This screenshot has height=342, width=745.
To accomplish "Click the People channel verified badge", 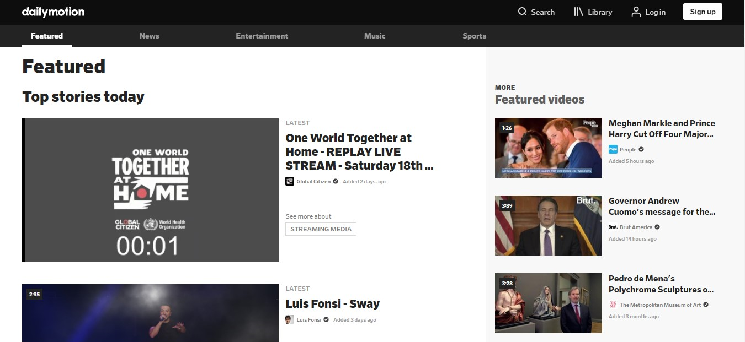I will click(641, 149).
